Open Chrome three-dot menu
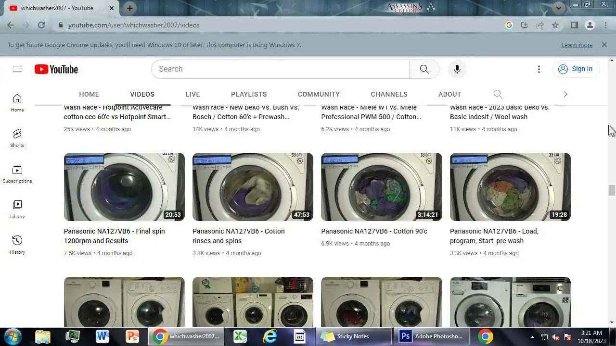 click(605, 25)
